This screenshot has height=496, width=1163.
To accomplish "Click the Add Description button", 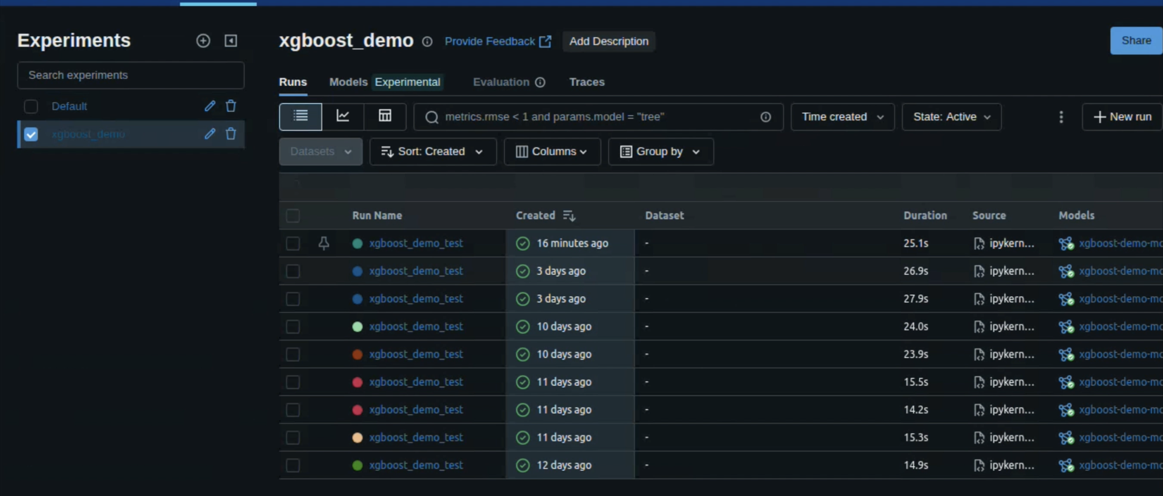I will tap(608, 41).
